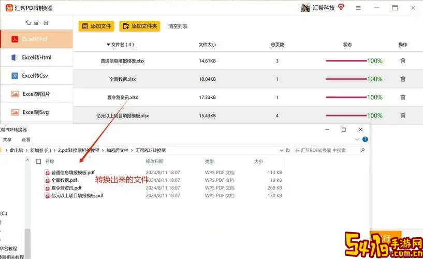The height and width of the screenshot is (259, 423).
Task: Select the 全量数据.xlsx row name
Action: [123, 79]
